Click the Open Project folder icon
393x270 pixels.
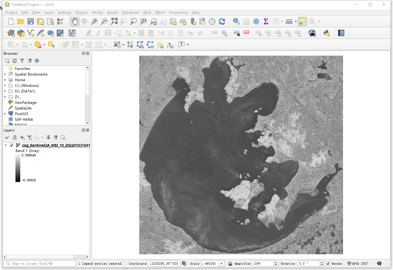[x=21, y=21]
